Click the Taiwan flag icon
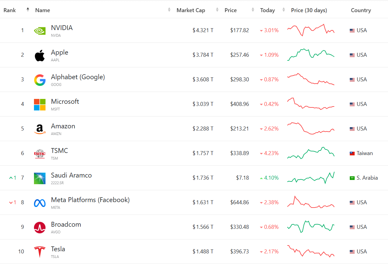Screen dimensions: 388x264 pyautogui.click(x=352, y=154)
